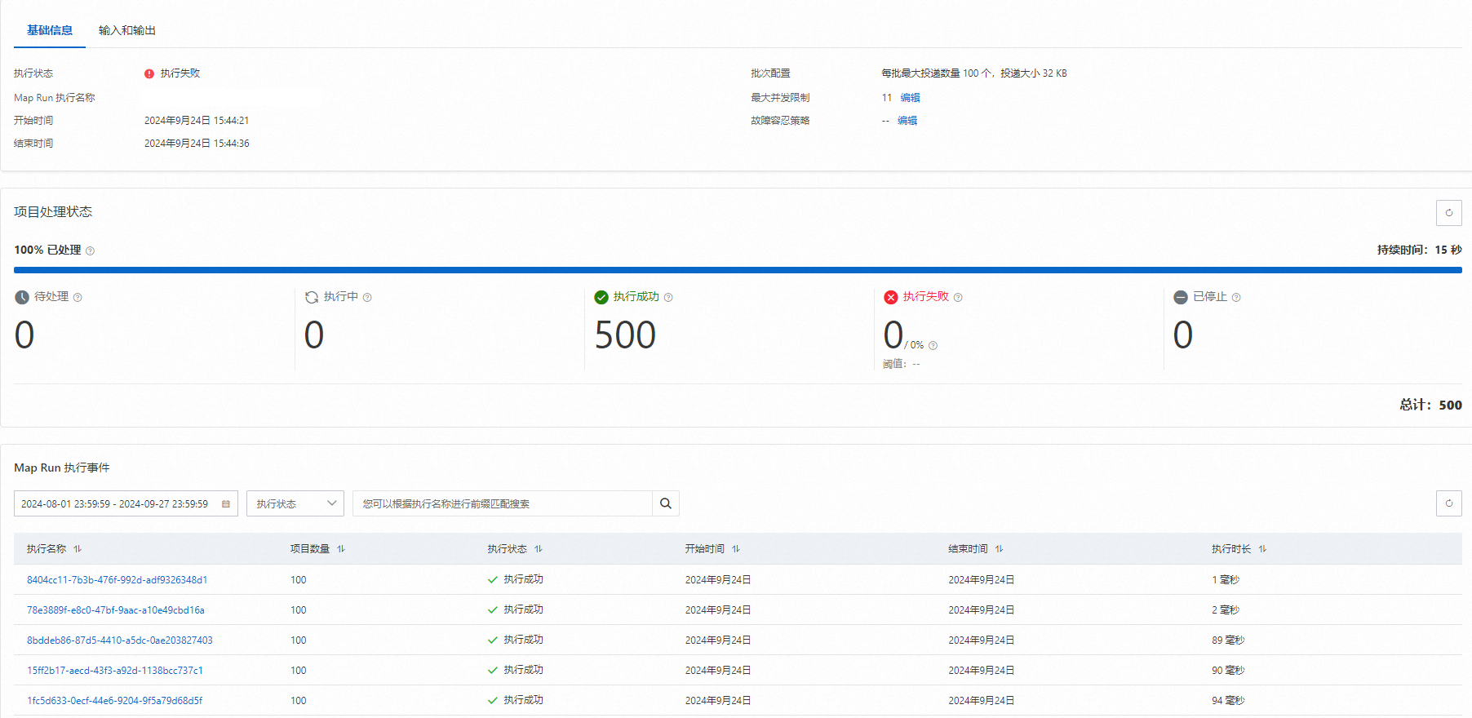Viewport: 1472px width, 718px height.
Task: Click the search magnifier button
Action: coord(666,503)
